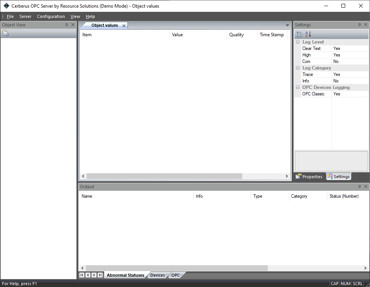370x287 pixels.
Task: Auto-hide the Output panel using its pin
Action: (x=359, y=187)
